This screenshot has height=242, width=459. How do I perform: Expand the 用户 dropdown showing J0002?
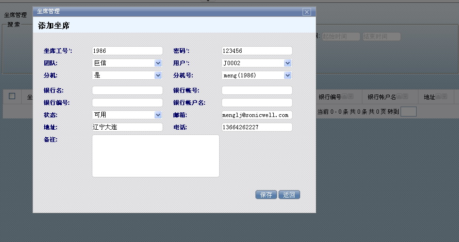pos(257,63)
